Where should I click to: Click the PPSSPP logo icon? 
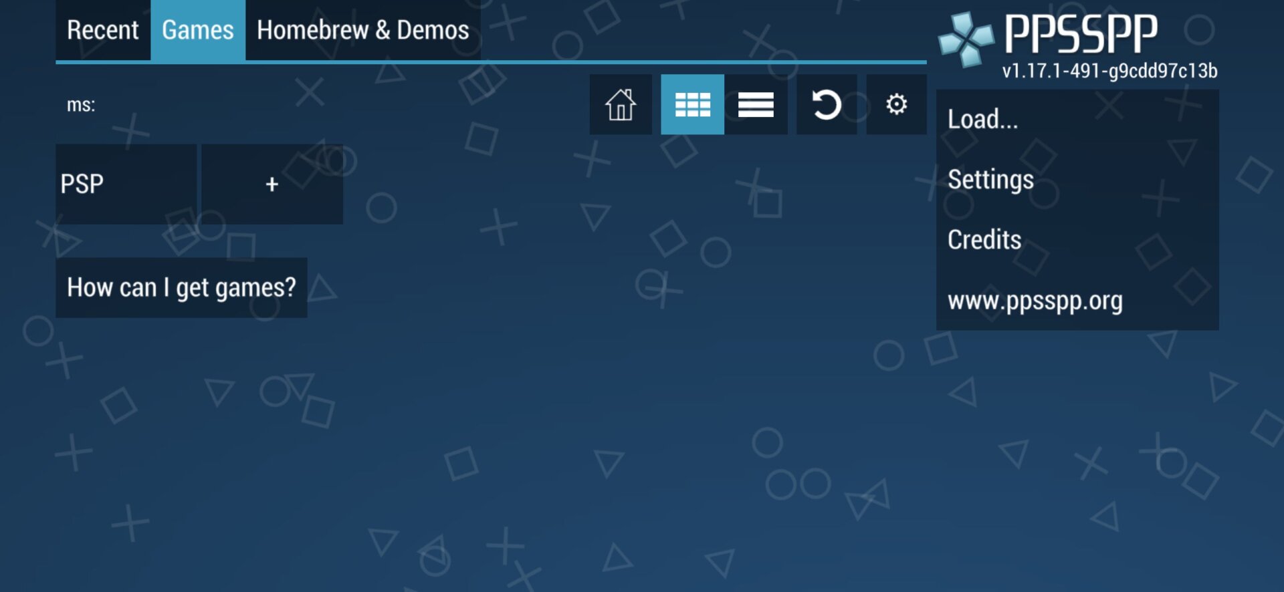[966, 39]
